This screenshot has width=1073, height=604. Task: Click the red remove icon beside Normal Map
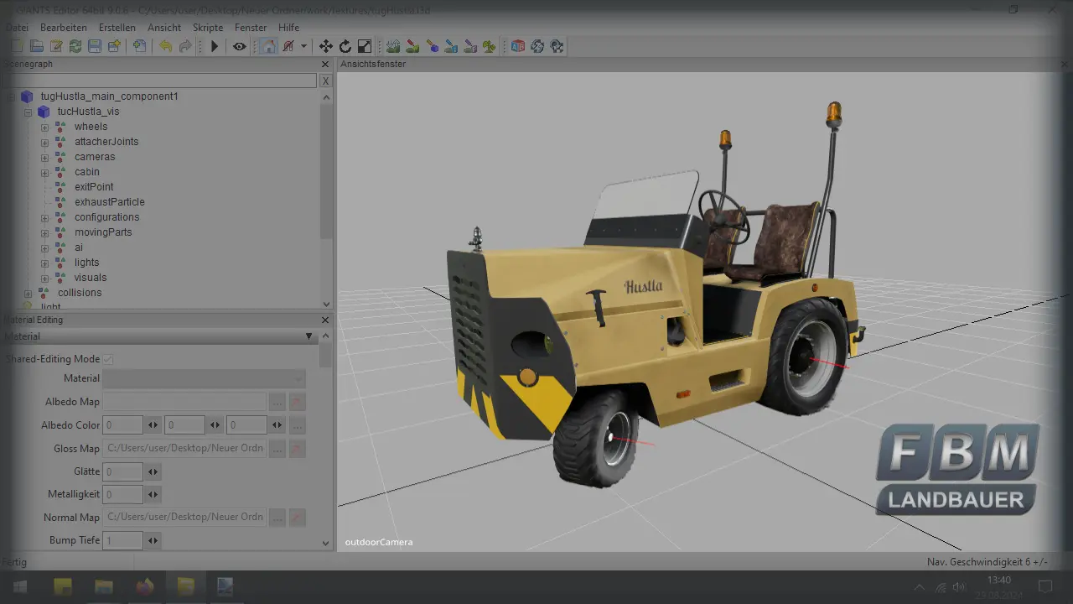coord(297,518)
